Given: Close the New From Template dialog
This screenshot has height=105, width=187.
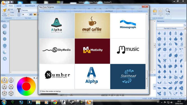Looking at the screenshot, I should pos(145,6).
